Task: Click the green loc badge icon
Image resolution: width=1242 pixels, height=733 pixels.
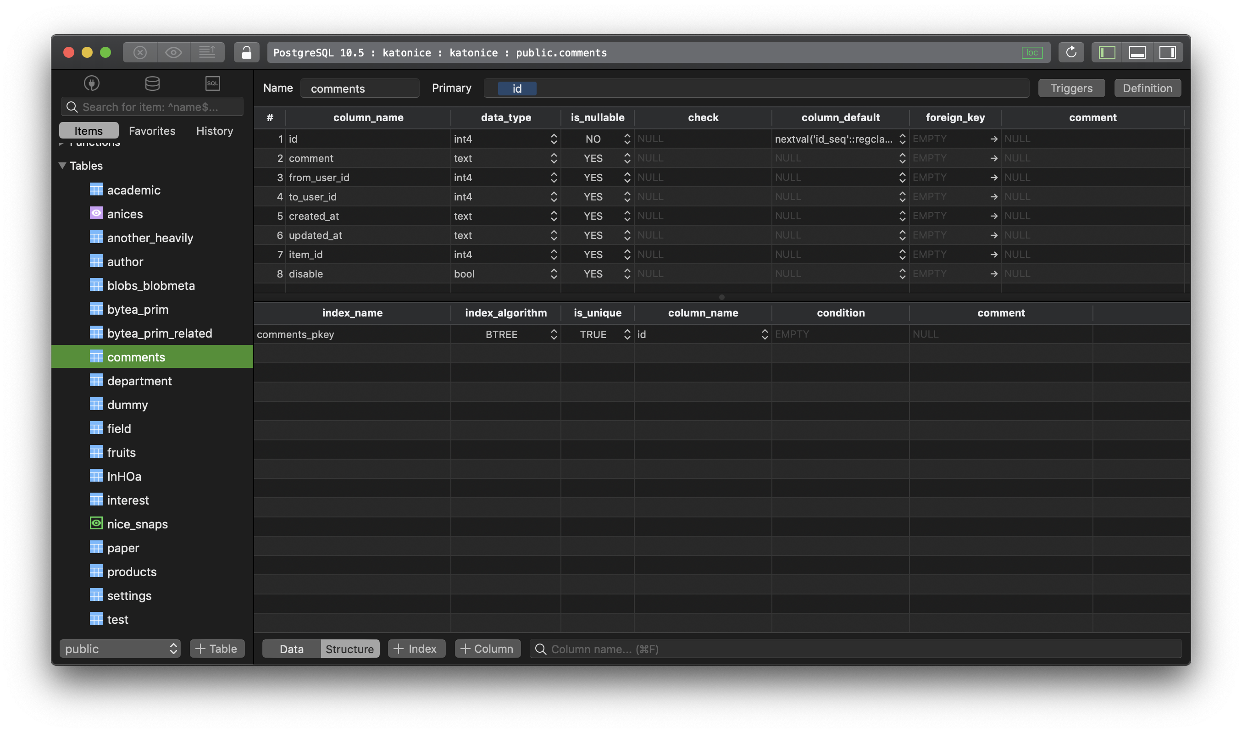Action: pyautogui.click(x=1032, y=52)
